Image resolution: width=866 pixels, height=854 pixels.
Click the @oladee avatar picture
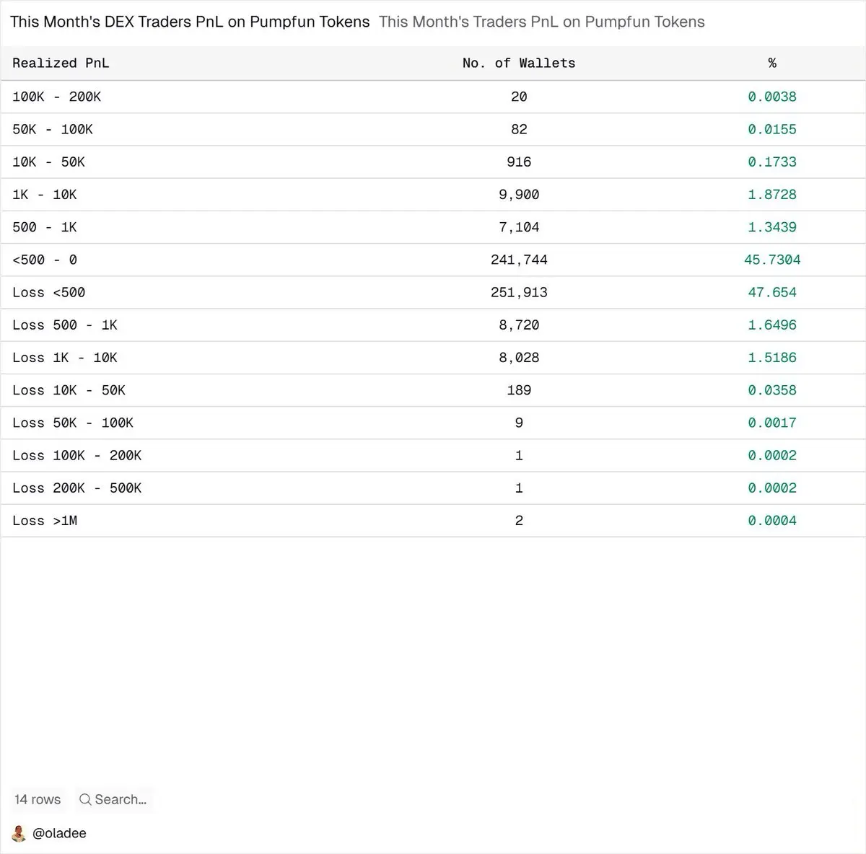[19, 833]
